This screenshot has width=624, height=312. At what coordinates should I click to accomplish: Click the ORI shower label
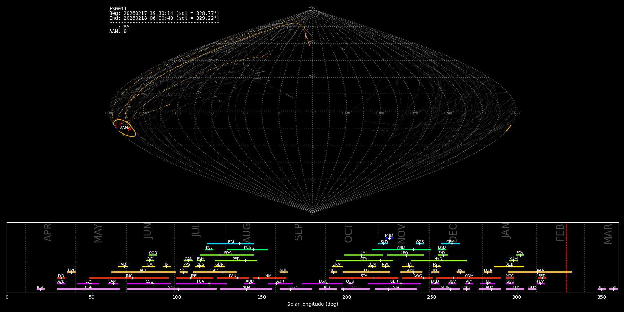pos(367,270)
